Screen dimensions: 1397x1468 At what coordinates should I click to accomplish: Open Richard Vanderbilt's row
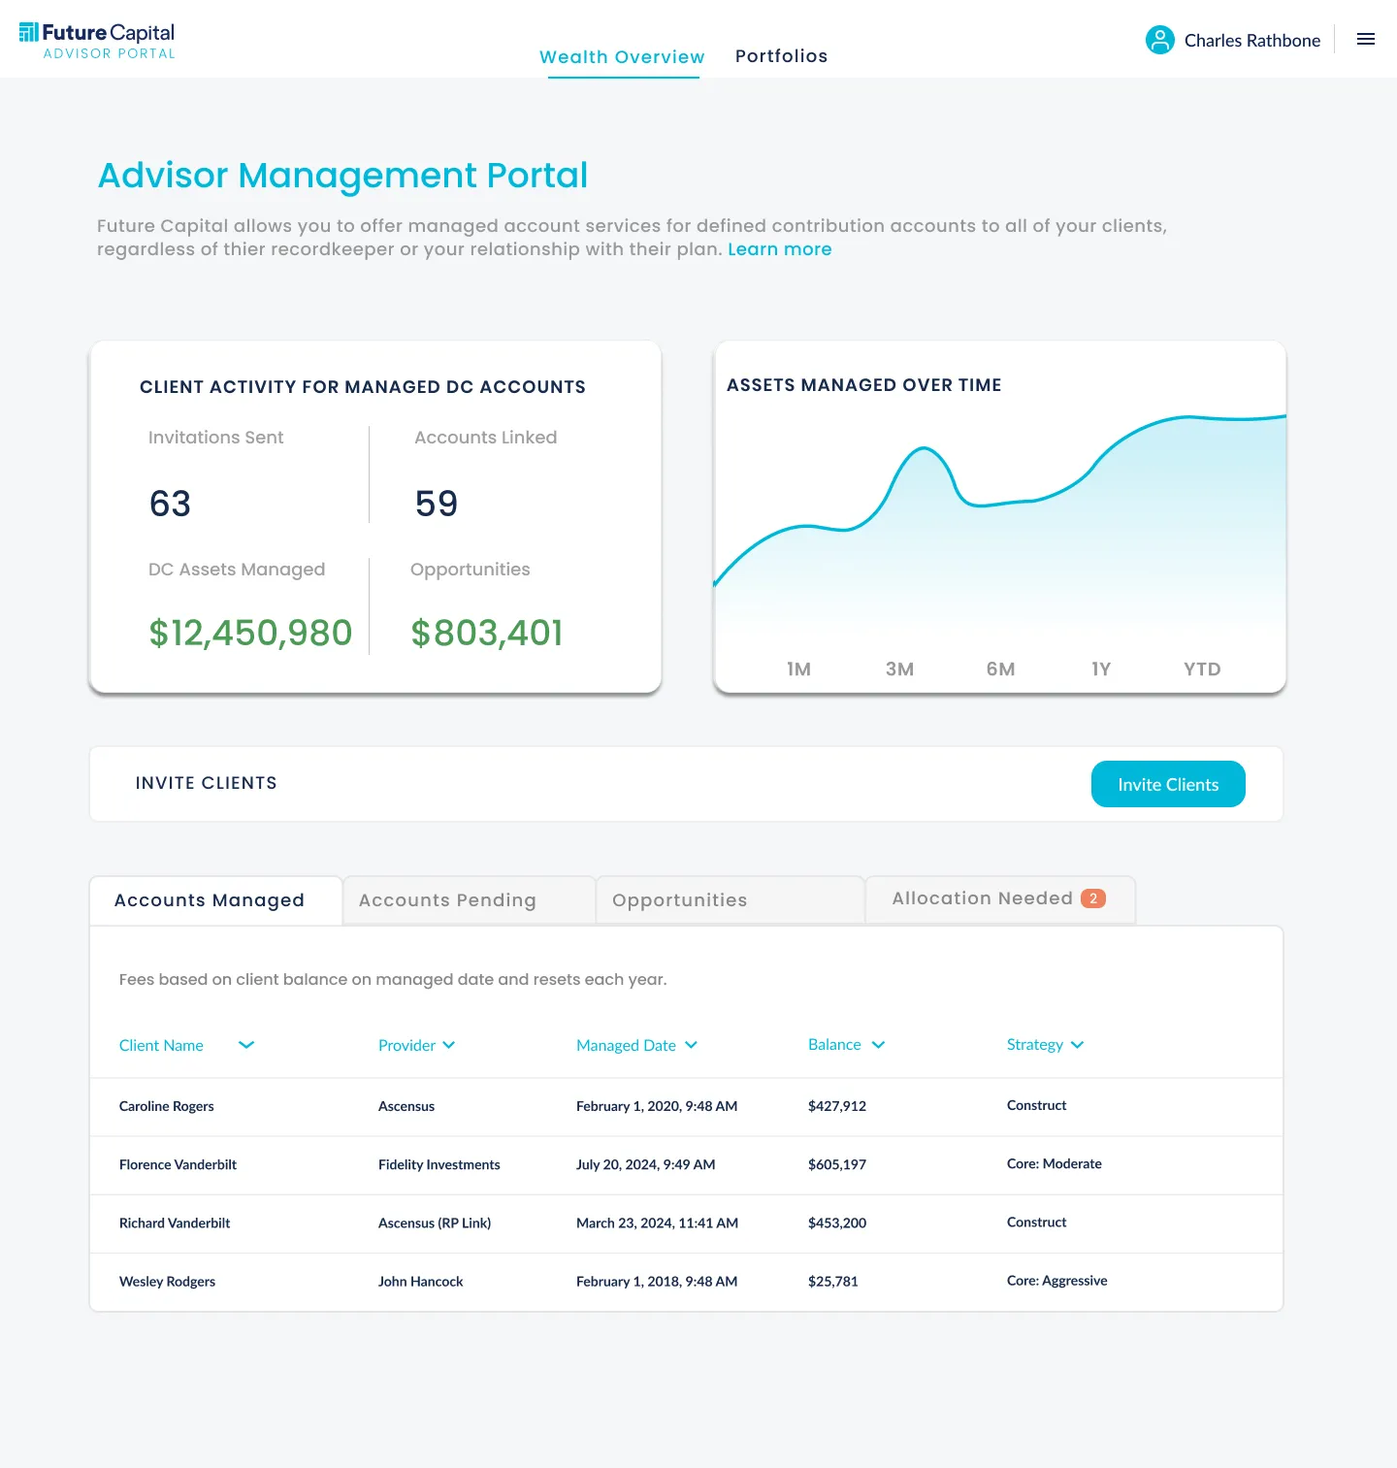[686, 1223]
